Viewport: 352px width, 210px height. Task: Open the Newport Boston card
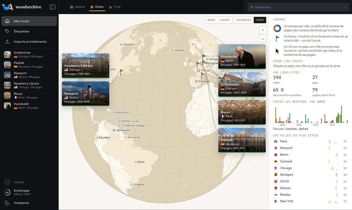[85, 93]
